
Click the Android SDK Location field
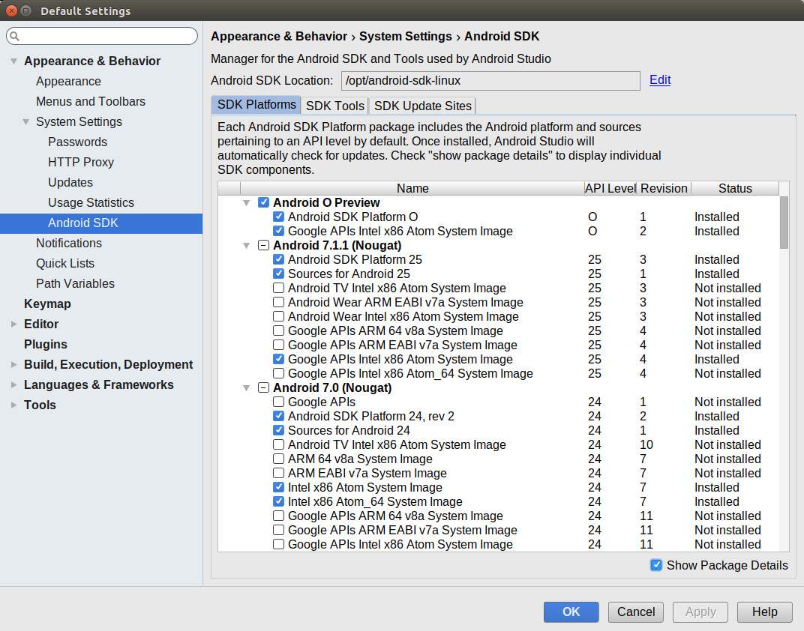(490, 81)
